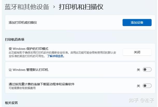Viewport: 158px width, 107px height.
Task: Click the 可能需要收取数据费用 note
Action: (22, 88)
